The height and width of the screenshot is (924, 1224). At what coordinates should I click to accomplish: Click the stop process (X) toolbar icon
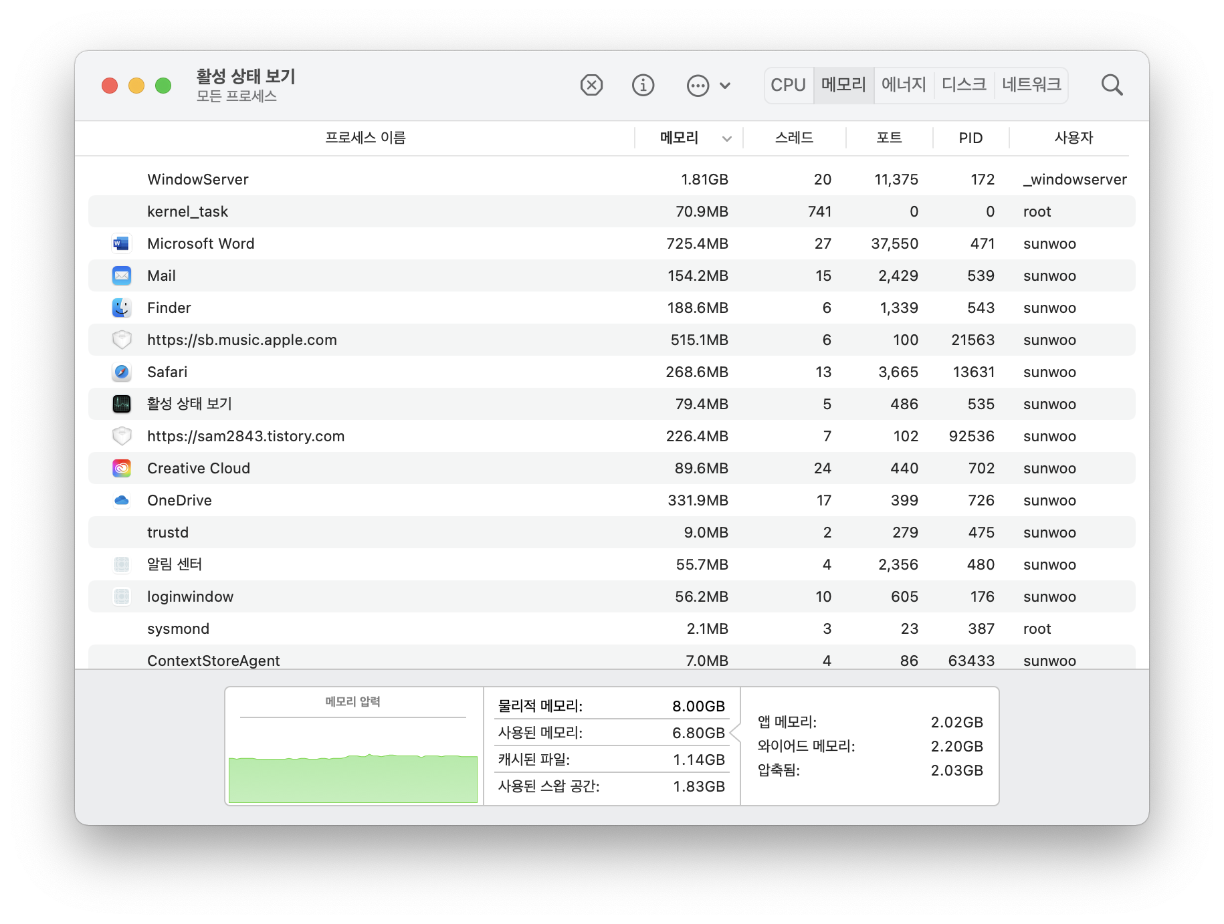tap(591, 85)
